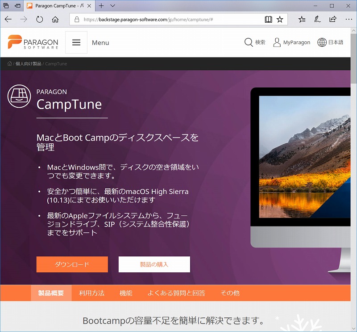
Task: Open the Favorites hub icon
Action: click(302, 19)
